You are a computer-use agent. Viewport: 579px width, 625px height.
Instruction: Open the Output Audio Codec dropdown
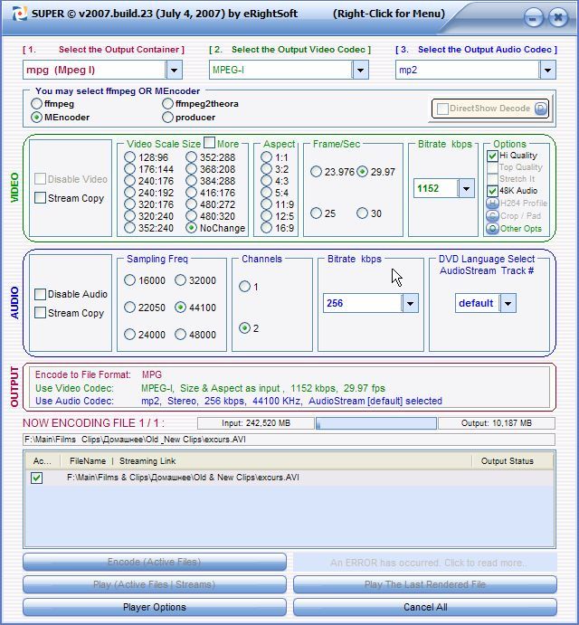point(547,71)
